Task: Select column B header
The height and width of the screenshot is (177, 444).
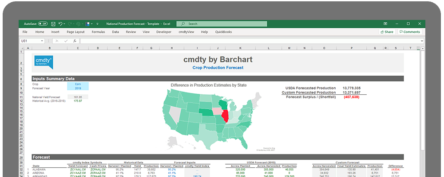Action: 49,48
